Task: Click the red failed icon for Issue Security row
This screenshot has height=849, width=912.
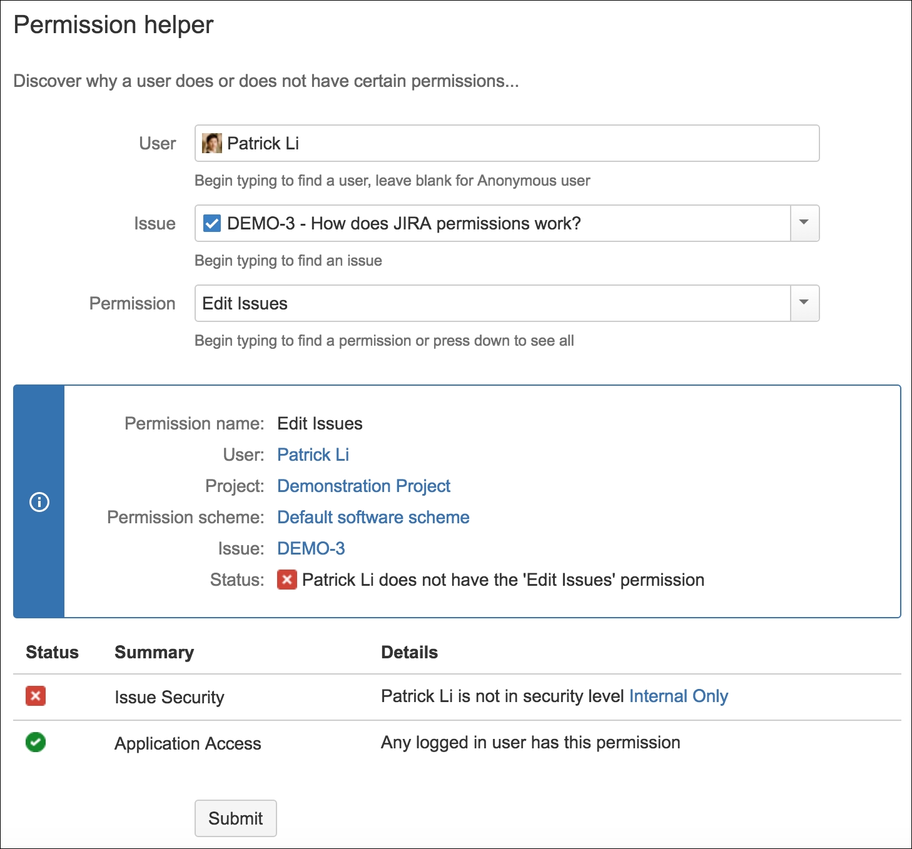Action: pos(36,696)
